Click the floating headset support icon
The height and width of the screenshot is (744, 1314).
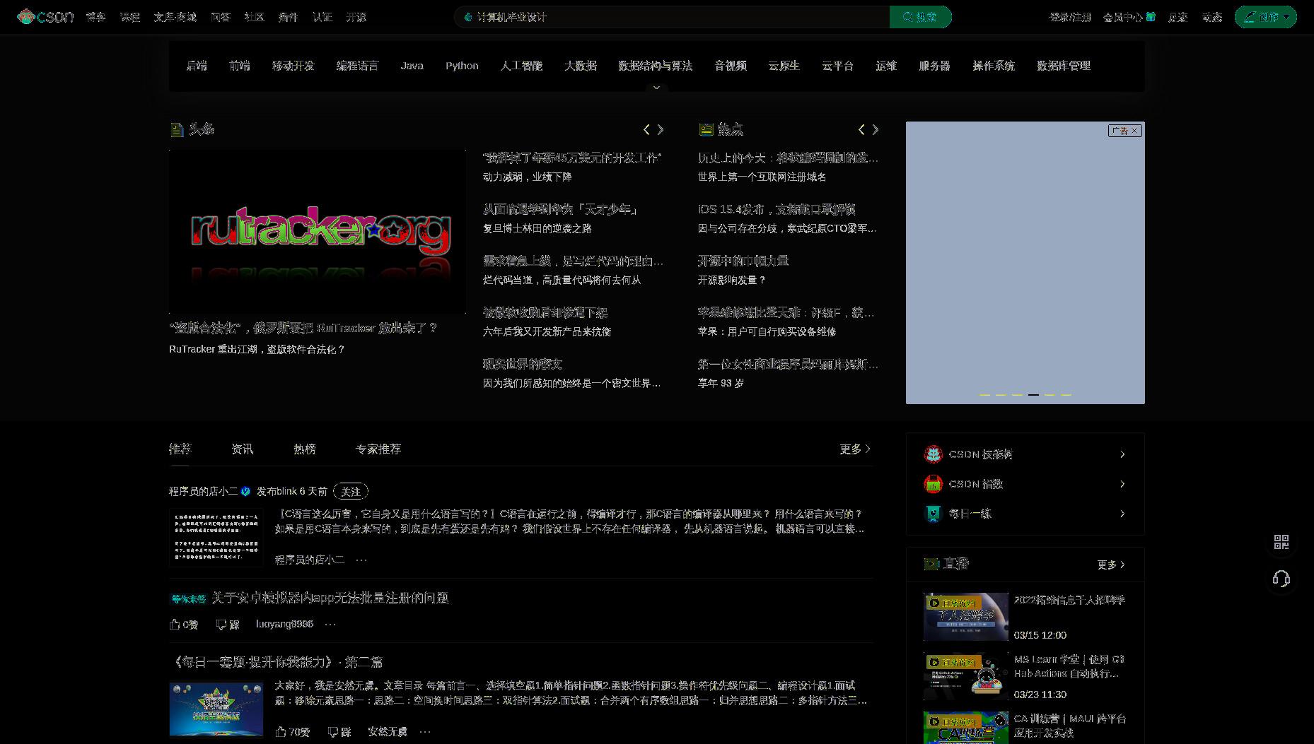[x=1281, y=579]
